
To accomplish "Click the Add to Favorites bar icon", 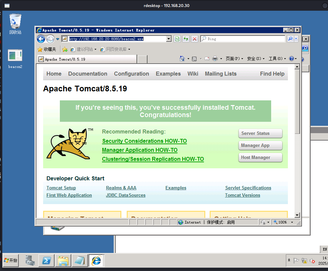I will [65, 50].
